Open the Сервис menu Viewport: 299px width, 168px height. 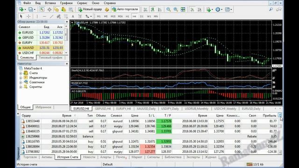[x=82, y=3]
